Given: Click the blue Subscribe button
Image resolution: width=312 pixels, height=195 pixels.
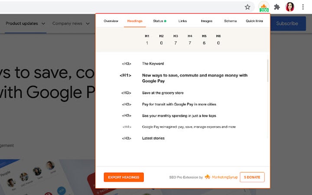Looking at the screenshot, I should 287,23.
